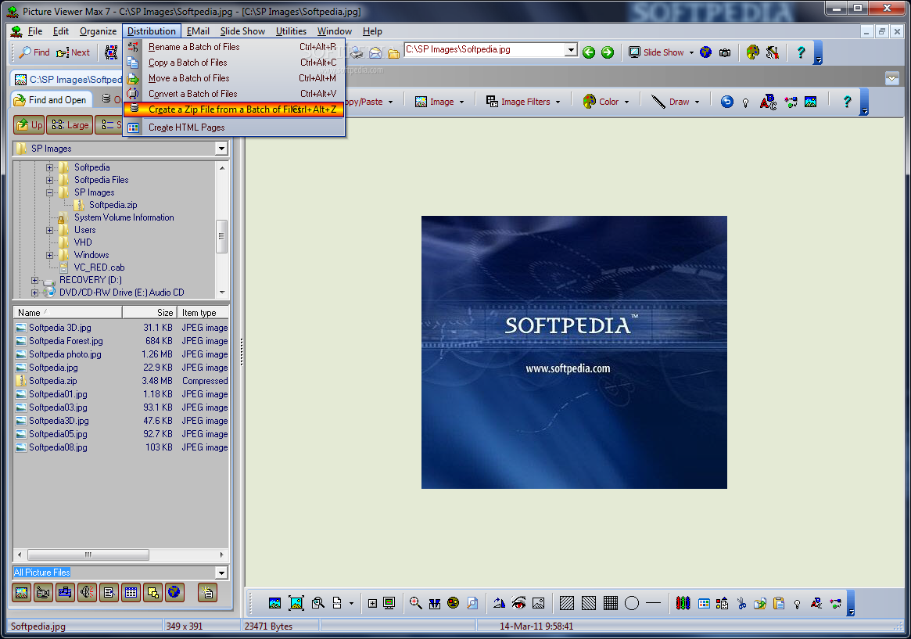Click the diagonal hatch pattern icon
This screenshot has height=639, width=911.
567,604
